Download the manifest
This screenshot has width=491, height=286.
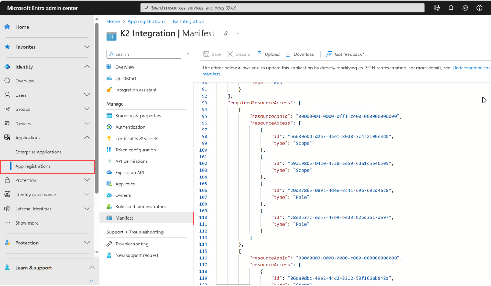pos(300,54)
